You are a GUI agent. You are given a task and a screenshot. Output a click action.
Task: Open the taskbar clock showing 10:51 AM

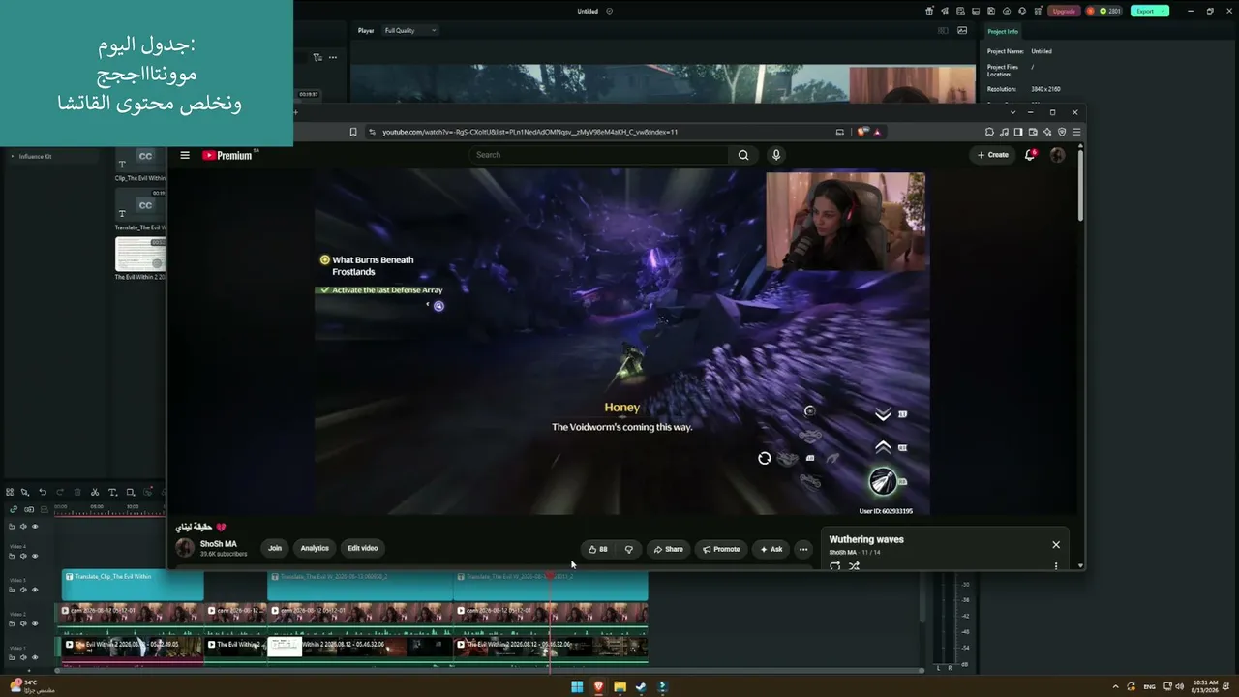(1207, 686)
